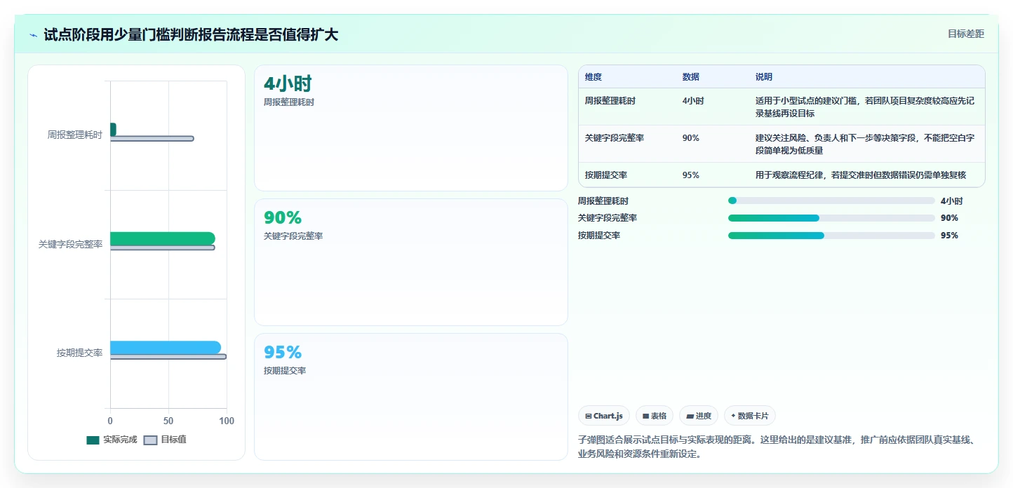Viewport: 1013px width, 488px height.
Task: Click the description starting 建议关注风险
Action: pos(865,144)
